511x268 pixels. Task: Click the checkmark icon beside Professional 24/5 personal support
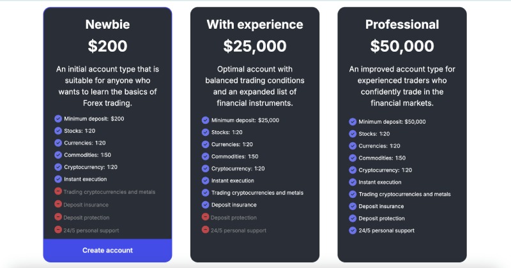[x=353, y=230]
